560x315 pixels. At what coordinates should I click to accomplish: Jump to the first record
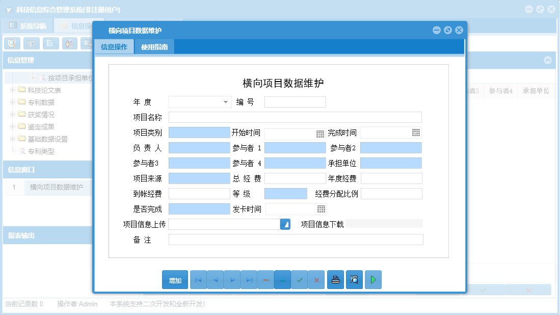pyautogui.click(x=198, y=279)
